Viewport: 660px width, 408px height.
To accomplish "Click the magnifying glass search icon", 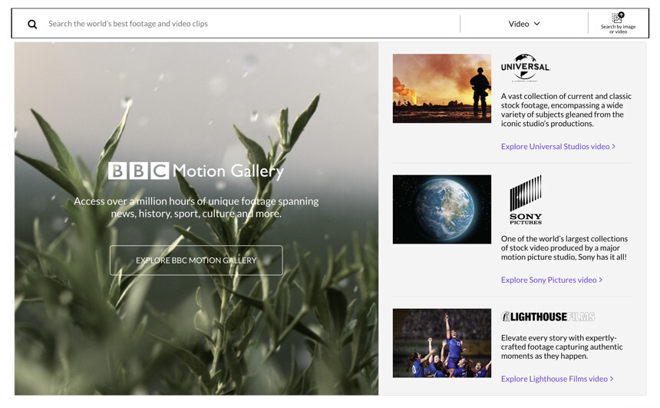I will coord(32,24).
